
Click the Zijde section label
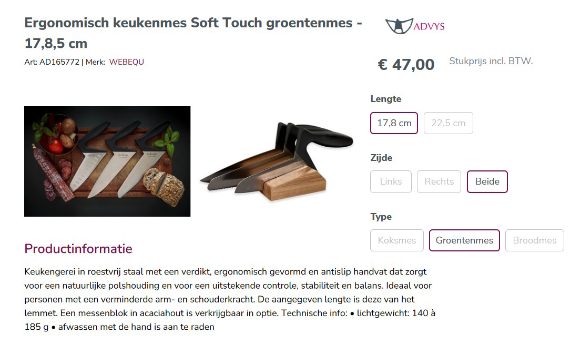coord(382,158)
